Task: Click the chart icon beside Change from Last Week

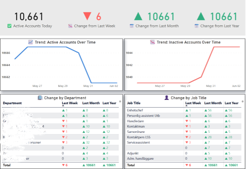Action: coord(70,26)
